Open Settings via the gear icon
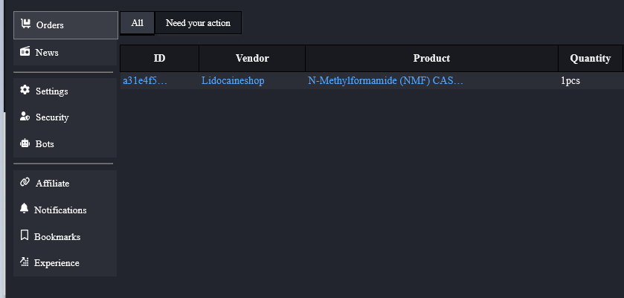The width and height of the screenshot is (624, 298). (25, 91)
